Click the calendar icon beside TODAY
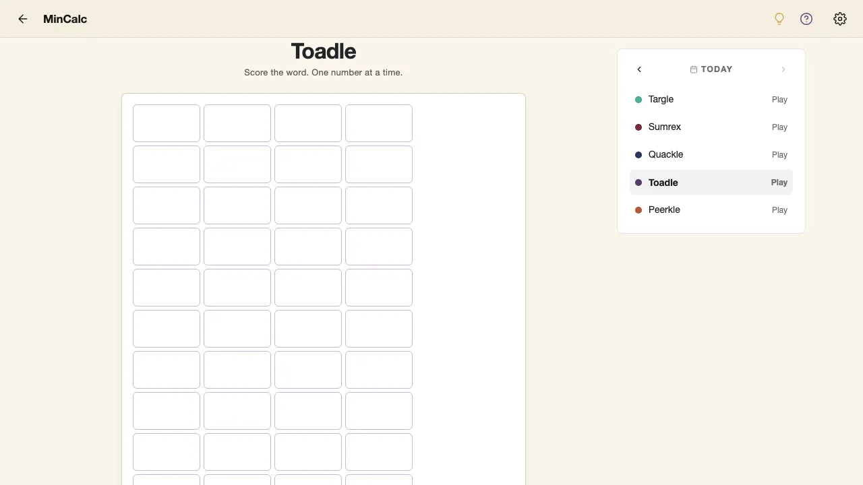This screenshot has width=863, height=485. coord(694,69)
